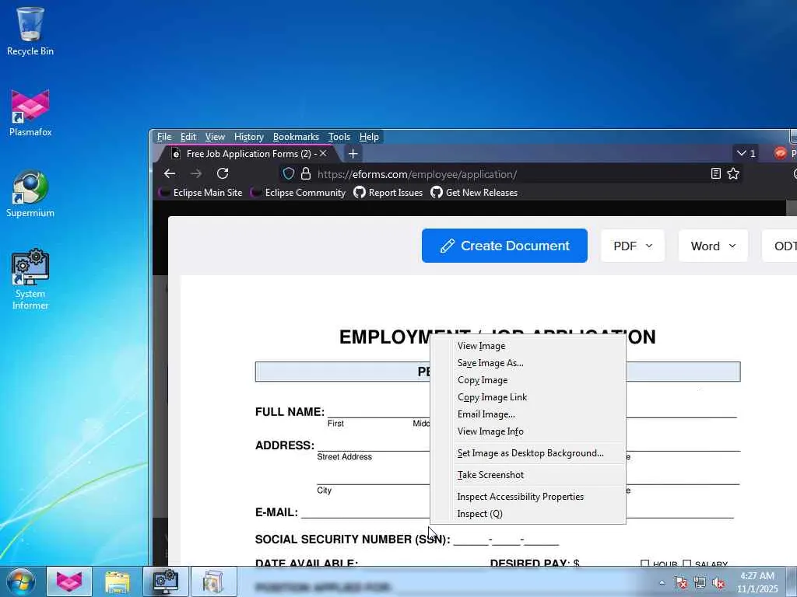
Task: Click System Informer taskbar button
Action: pyautogui.click(x=165, y=581)
